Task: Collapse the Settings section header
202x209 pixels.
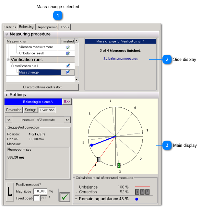Action: click(6, 95)
